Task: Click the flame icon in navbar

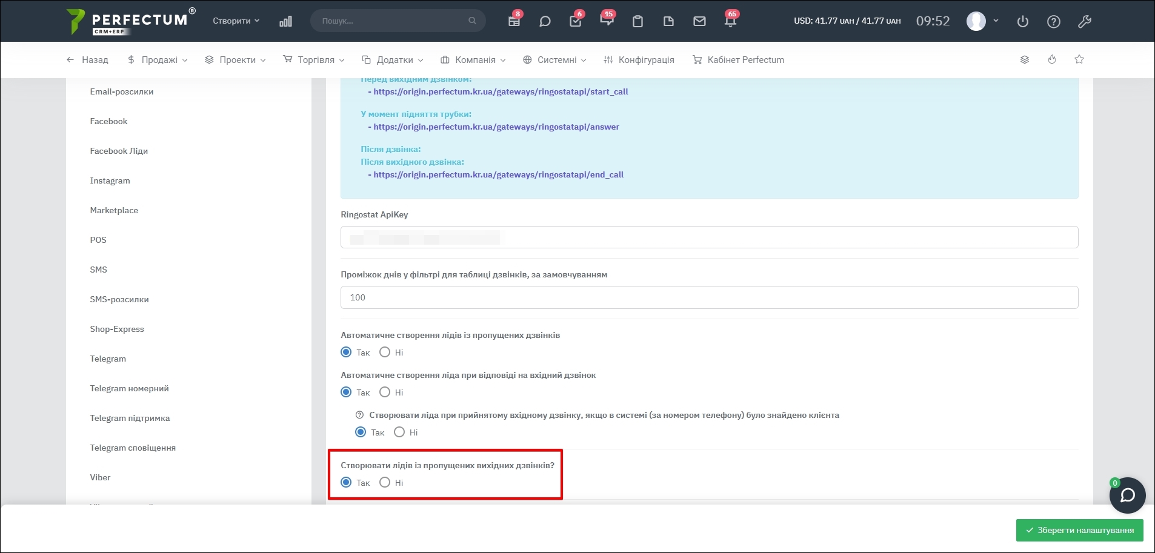Action: coord(1052,59)
